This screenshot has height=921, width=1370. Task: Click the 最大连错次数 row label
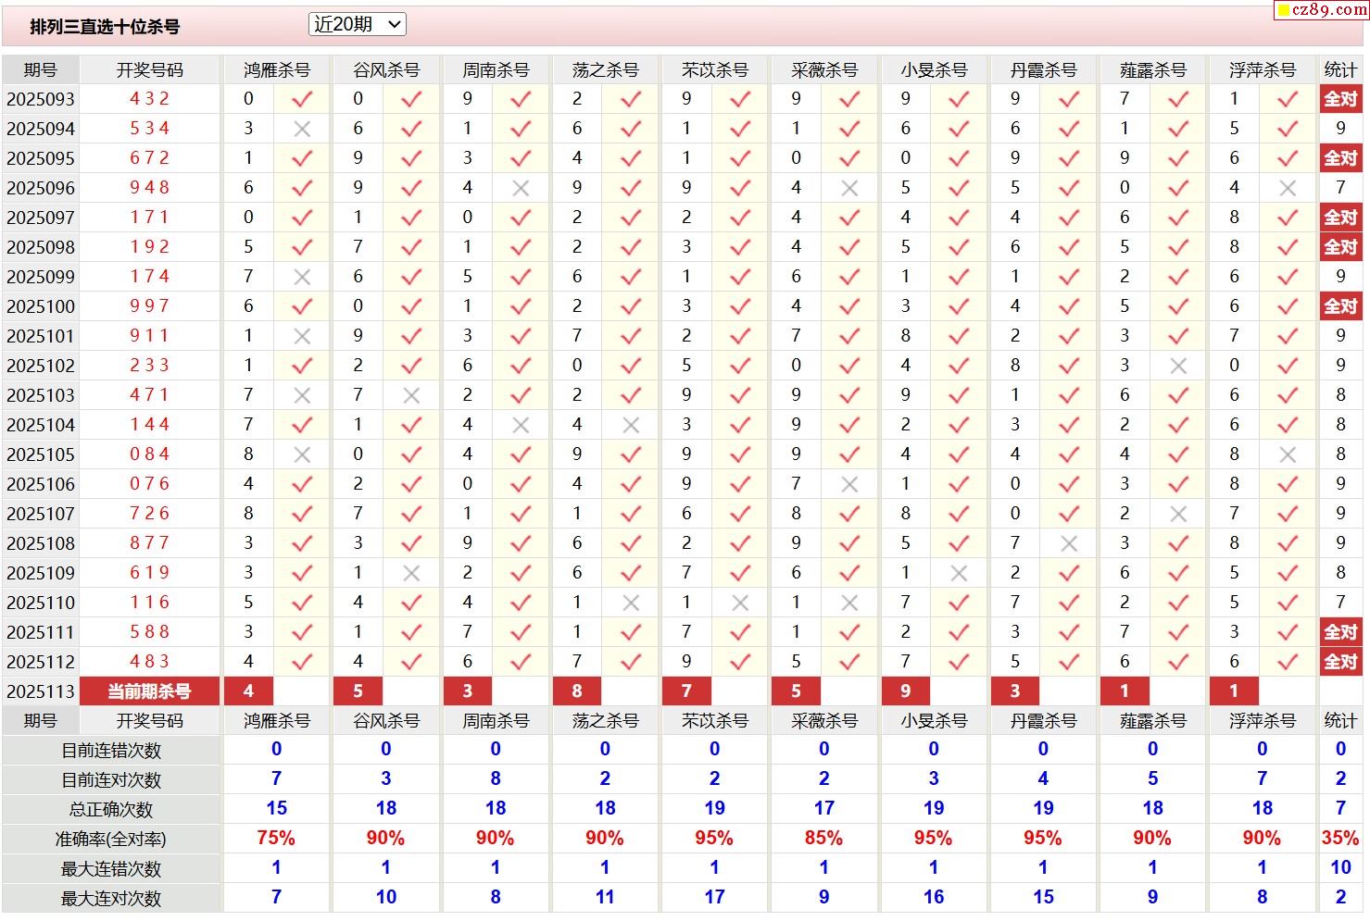(x=111, y=869)
